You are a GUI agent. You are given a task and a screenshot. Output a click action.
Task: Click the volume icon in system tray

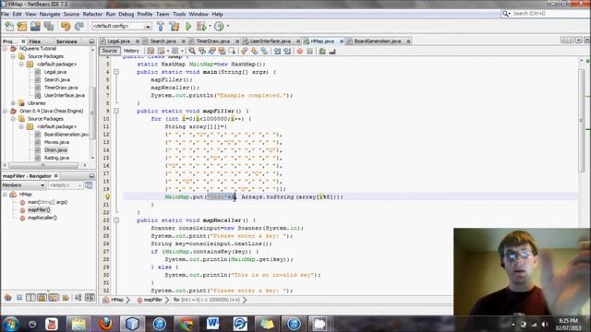click(545, 324)
